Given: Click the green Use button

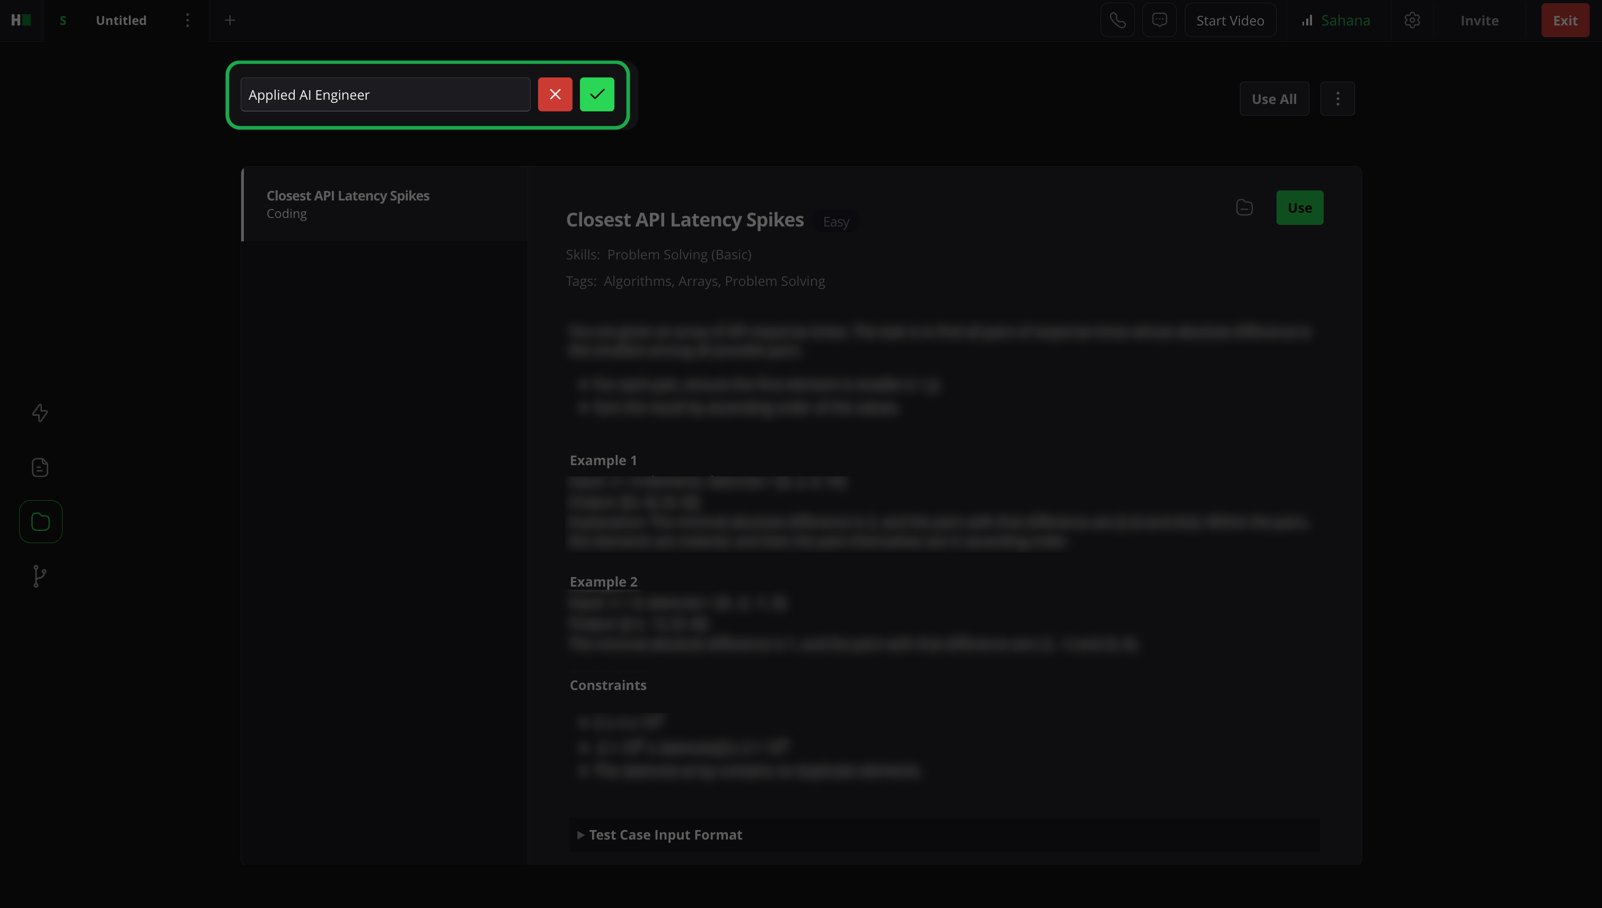Looking at the screenshot, I should click(x=1299, y=208).
